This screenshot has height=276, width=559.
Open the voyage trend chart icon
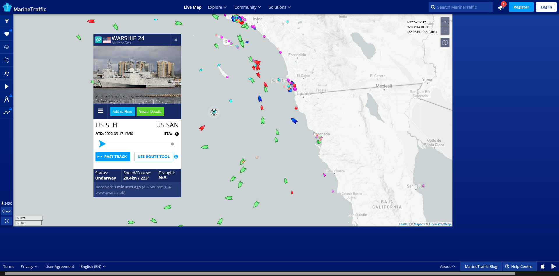coord(7,112)
